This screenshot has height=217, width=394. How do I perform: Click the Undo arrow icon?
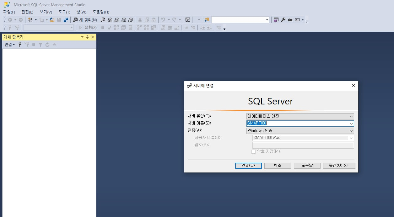point(163,20)
